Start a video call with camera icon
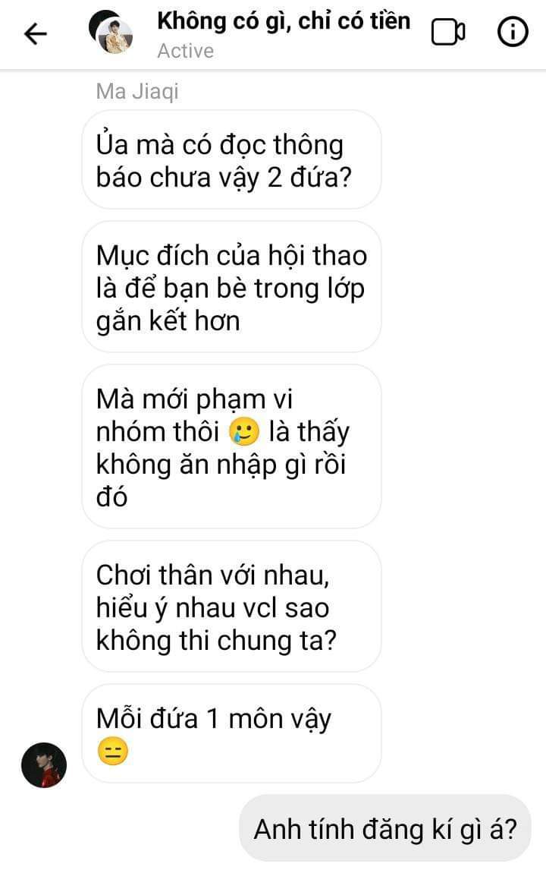This screenshot has width=546, height=870. click(448, 32)
